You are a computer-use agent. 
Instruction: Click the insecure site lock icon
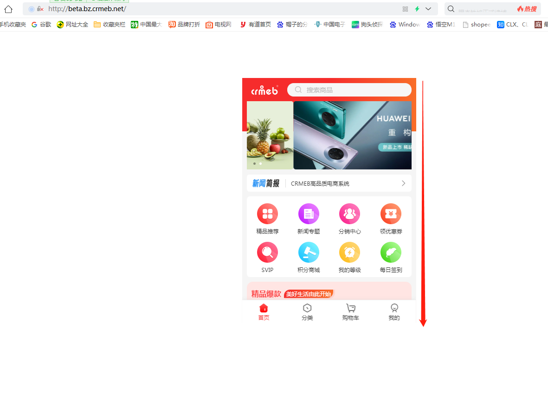(x=40, y=9)
